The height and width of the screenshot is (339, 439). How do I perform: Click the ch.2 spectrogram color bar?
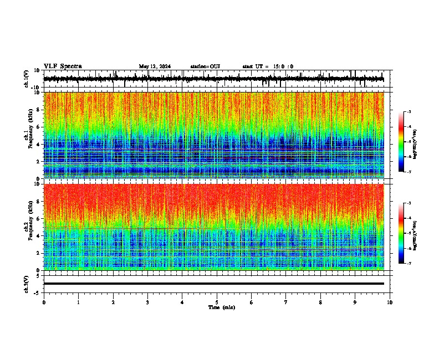401,233
